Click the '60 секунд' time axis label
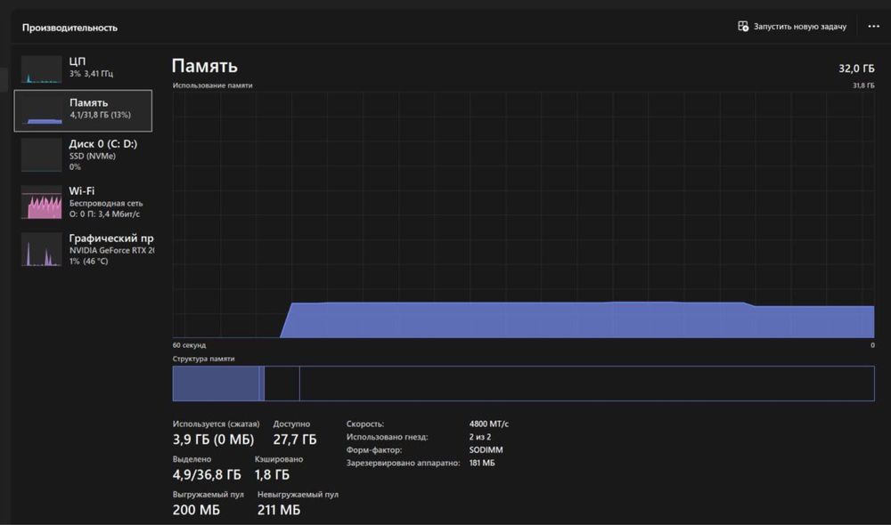The image size is (891, 525). pyautogui.click(x=189, y=345)
